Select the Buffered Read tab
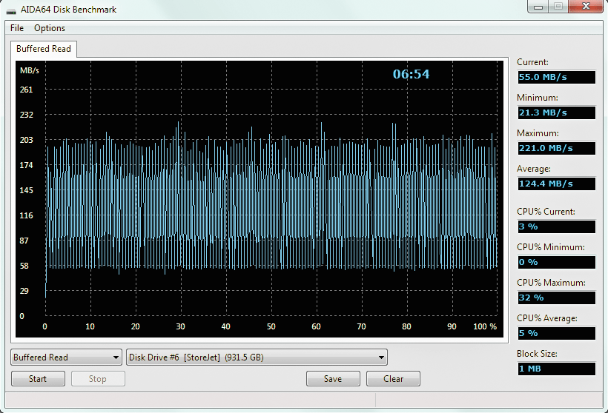This screenshot has width=608, height=413. [x=44, y=49]
